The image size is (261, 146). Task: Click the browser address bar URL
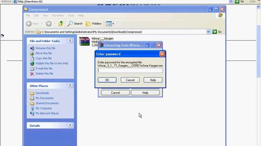[30, 2]
